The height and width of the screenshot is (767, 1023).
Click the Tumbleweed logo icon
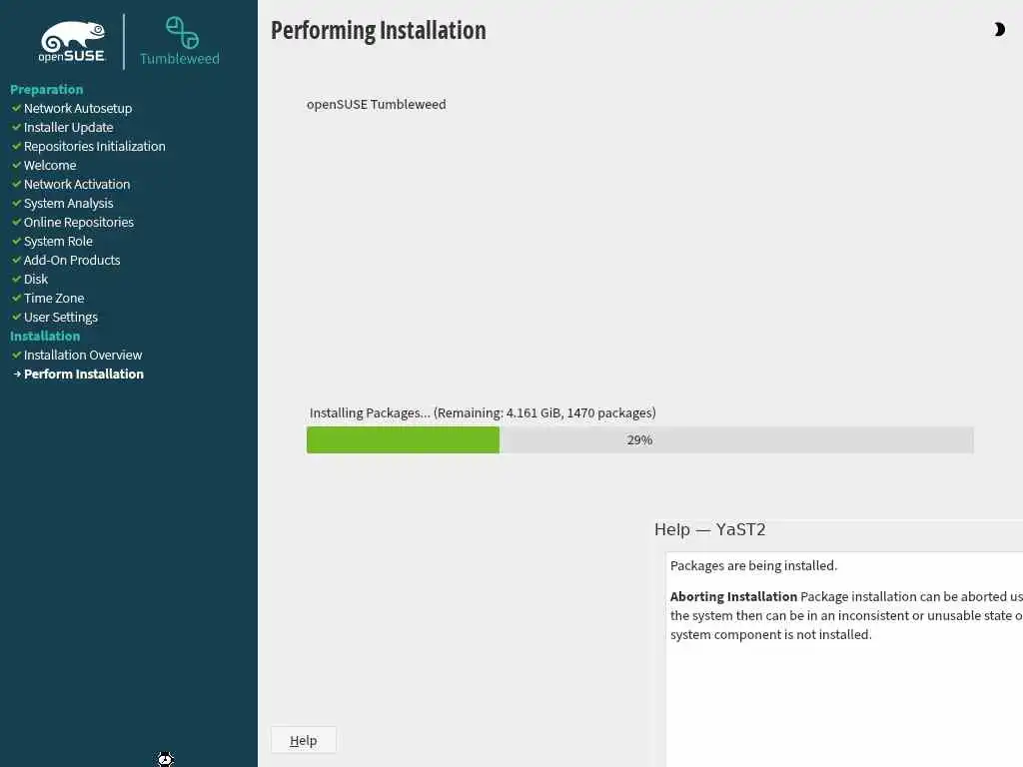182,33
